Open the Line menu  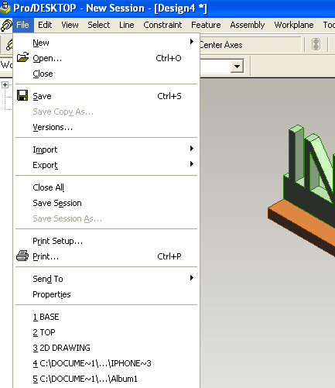tap(127, 25)
